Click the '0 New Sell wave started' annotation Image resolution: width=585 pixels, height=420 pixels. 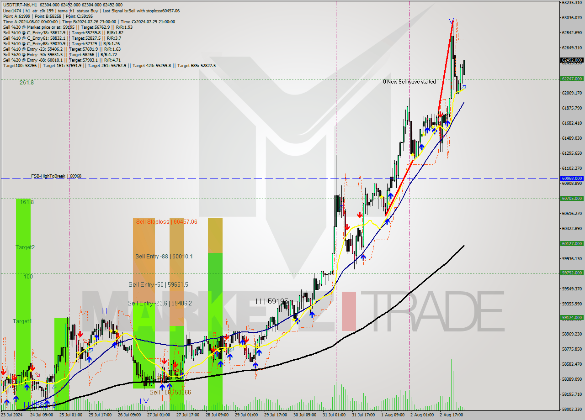click(x=409, y=82)
